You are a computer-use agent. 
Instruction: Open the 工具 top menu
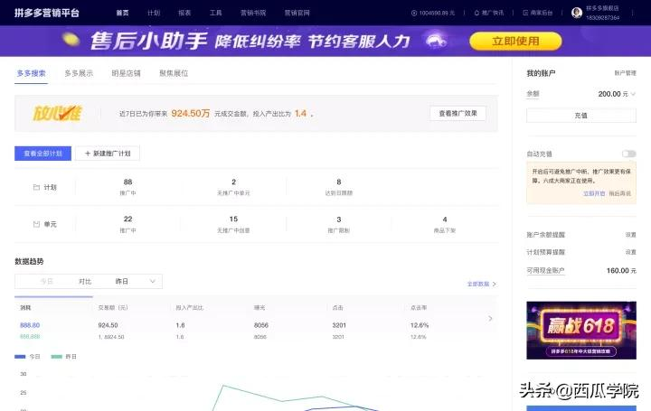[215, 13]
